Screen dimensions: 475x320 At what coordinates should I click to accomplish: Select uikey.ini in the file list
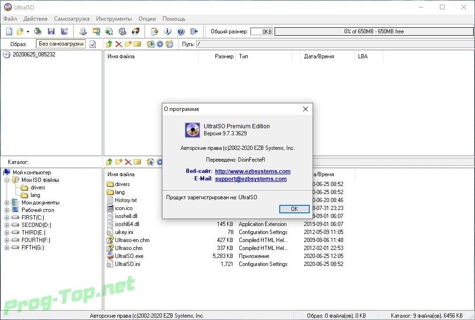pyautogui.click(x=124, y=232)
